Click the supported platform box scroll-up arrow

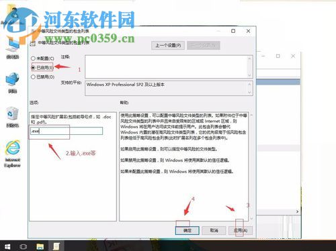tap(249, 84)
